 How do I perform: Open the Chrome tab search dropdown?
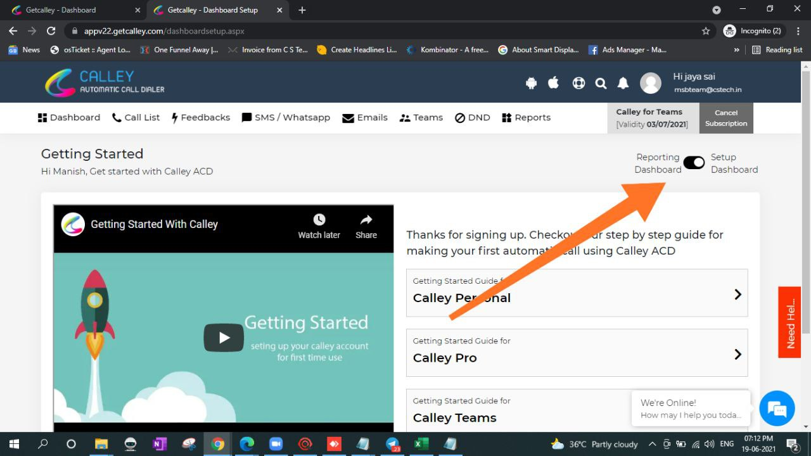pyautogui.click(x=717, y=10)
